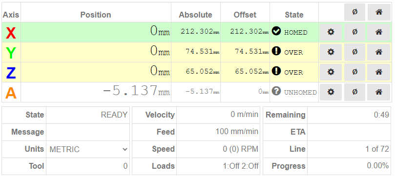Open A axis settings gear
Viewport: 395px width, 178px height.
pyautogui.click(x=331, y=92)
